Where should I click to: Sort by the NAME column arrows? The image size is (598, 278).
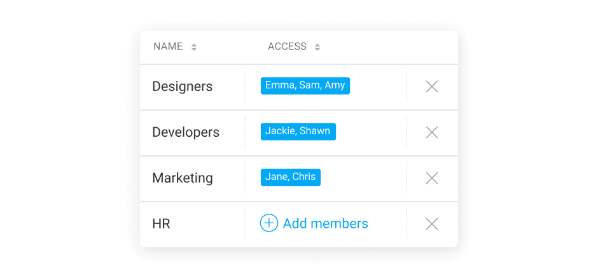(x=194, y=47)
